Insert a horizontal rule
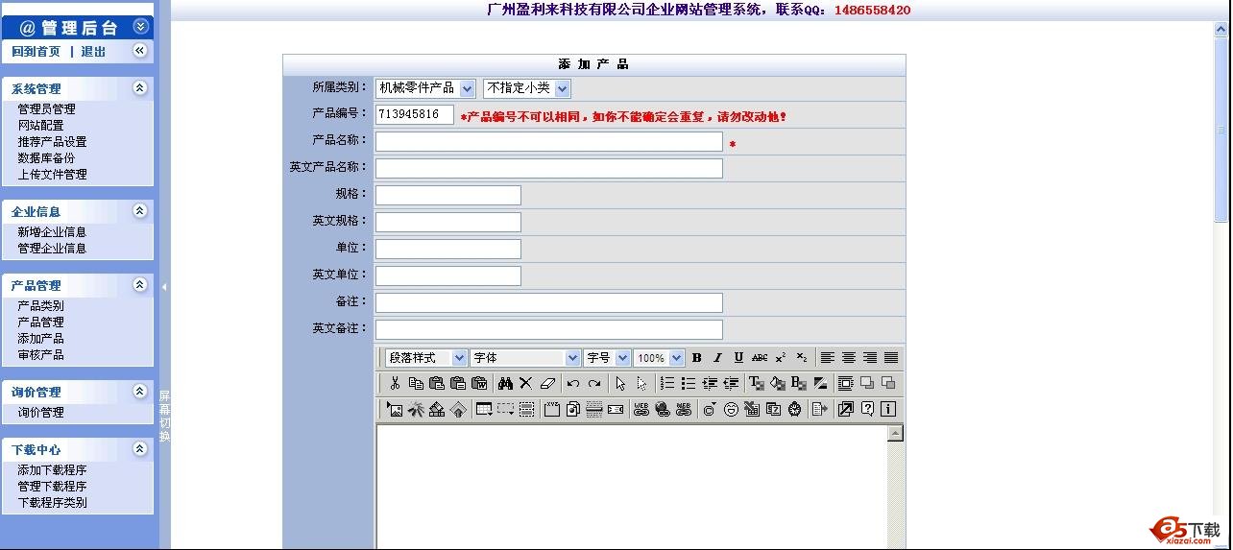The width and height of the screenshot is (1233, 550). click(594, 409)
